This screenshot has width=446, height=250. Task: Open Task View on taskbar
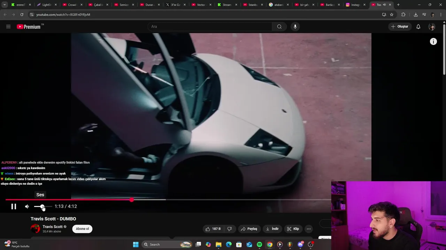click(x=198, y=244)
